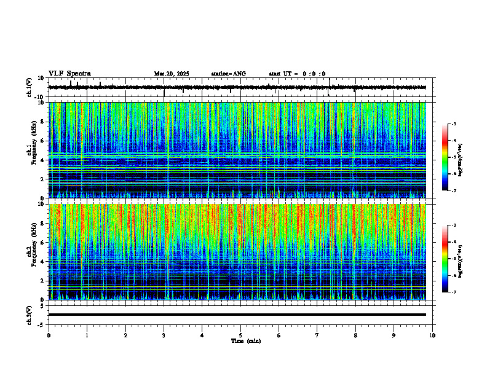Image resolution: width=487 pixels, height=376 pixels.
Task: Click the time axis tick label "9"
Action: tap(394, 335)
